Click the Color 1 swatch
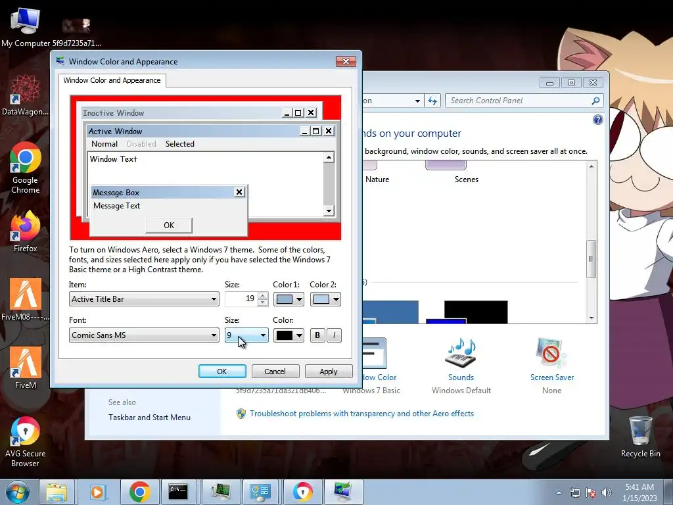Viewport: 673px width, 505px height. click(x=284, y=299)
